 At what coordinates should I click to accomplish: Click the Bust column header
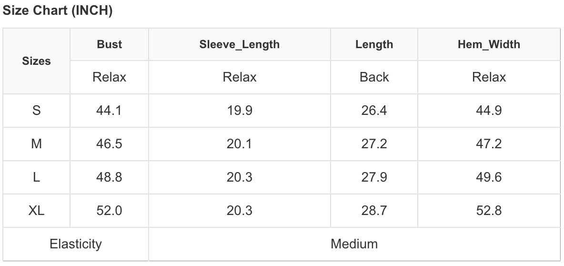pos(109,44)
